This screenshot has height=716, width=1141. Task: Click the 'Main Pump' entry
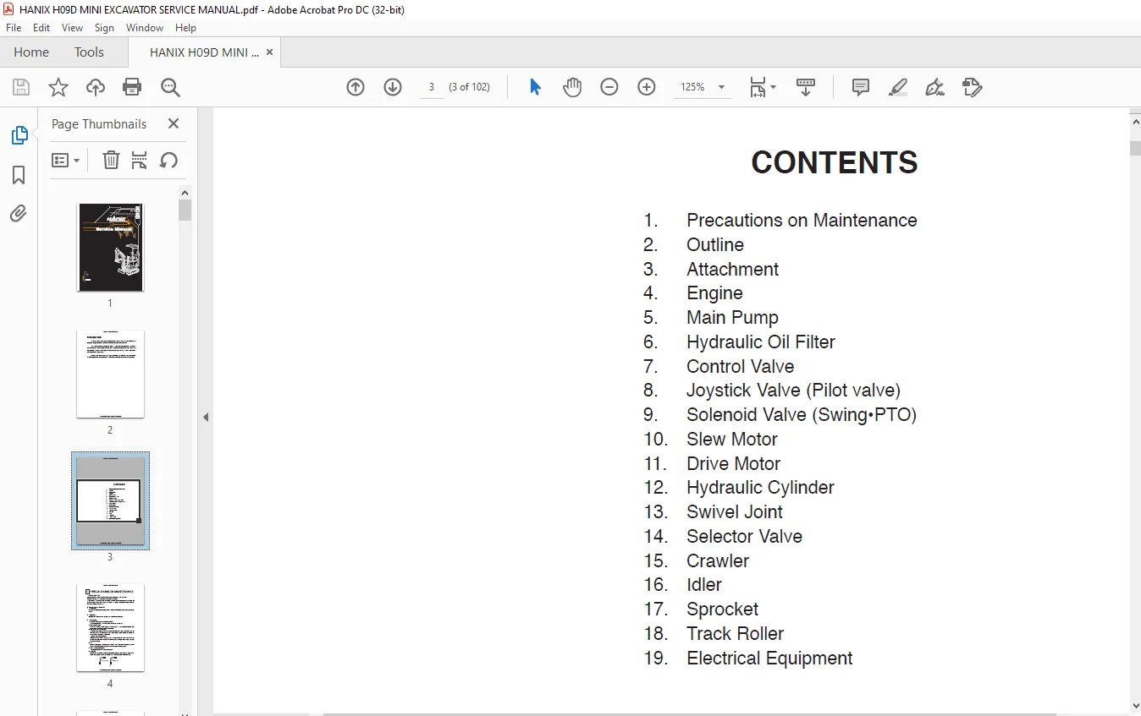732,318
